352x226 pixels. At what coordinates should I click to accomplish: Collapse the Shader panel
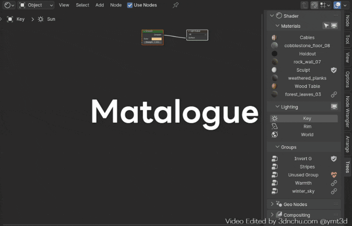272,16
